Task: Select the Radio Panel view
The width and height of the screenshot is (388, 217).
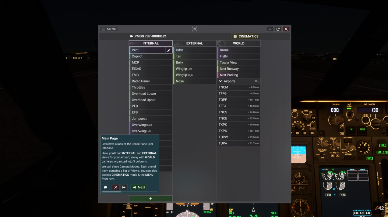Action: tap(151, 81)
